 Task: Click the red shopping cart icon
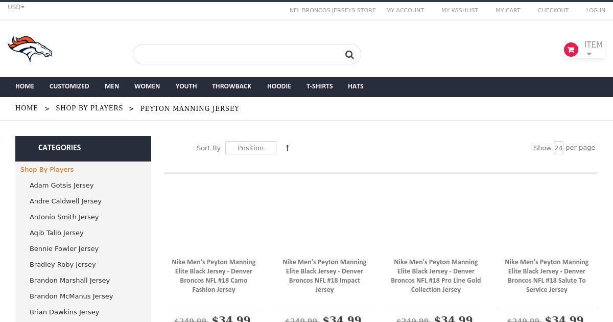571,50
